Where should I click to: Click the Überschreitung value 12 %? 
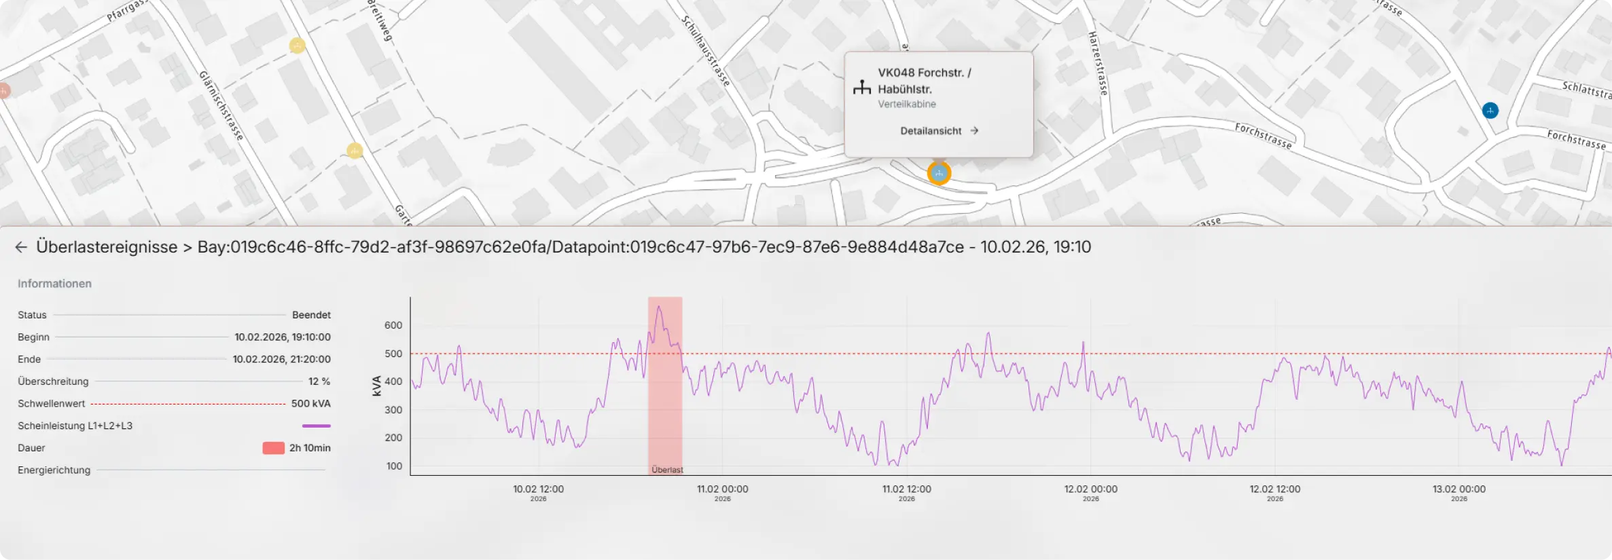tap(319, 381)
